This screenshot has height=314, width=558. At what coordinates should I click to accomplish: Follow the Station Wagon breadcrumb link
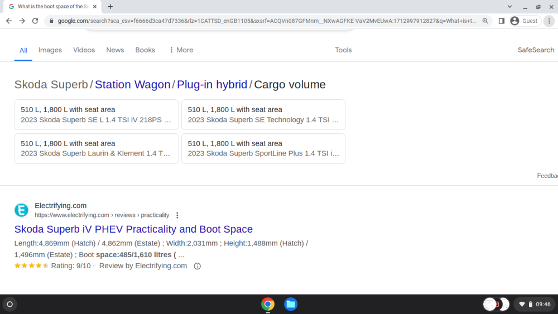[132, 85]
